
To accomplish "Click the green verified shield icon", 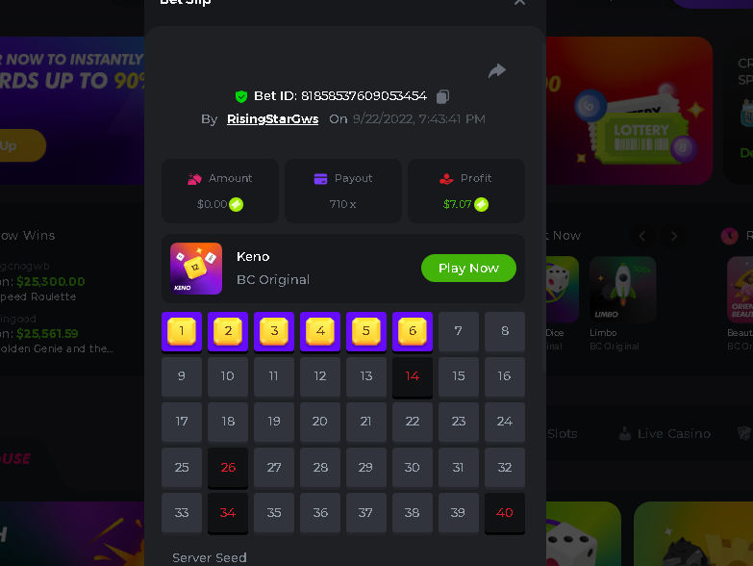I will [x=241, y=96].
